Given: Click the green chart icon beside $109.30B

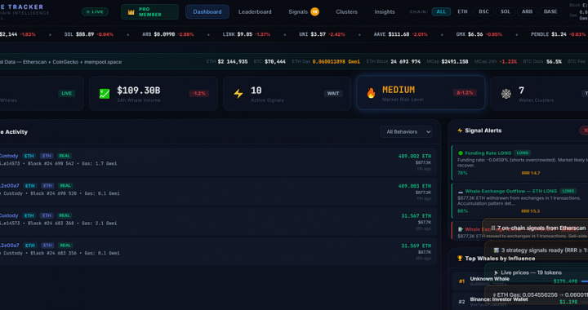Looking at the screenshot, I should click(x=105, y=94).
